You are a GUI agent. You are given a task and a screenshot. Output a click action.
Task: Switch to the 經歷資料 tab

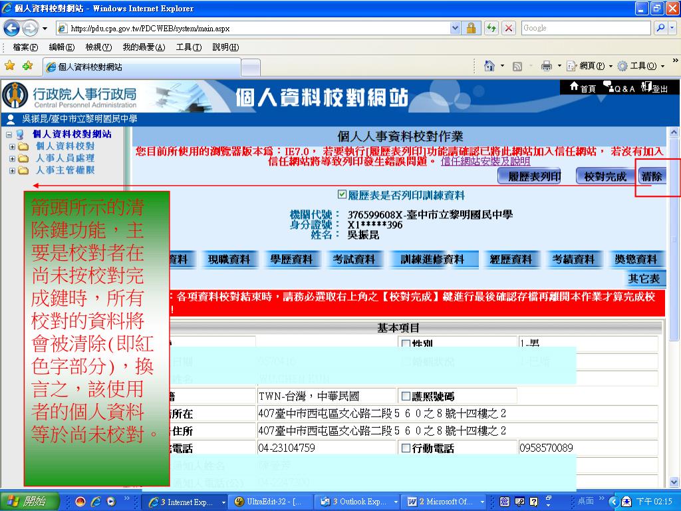pos(510,259)
